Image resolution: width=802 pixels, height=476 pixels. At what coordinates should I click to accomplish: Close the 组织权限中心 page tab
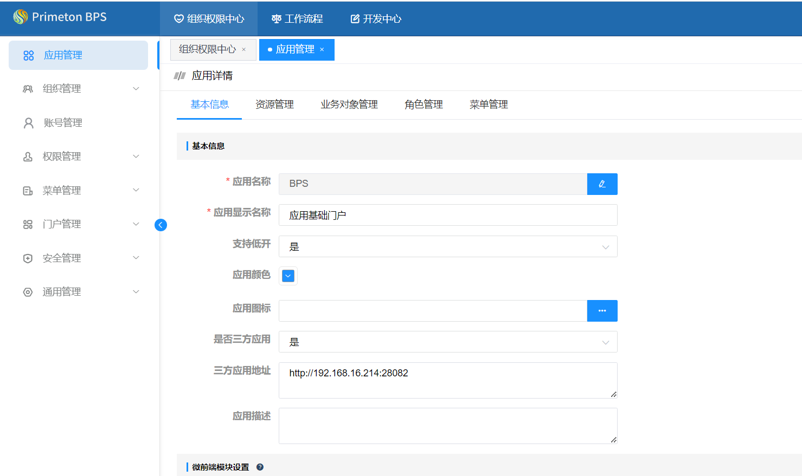pos(243,49)
